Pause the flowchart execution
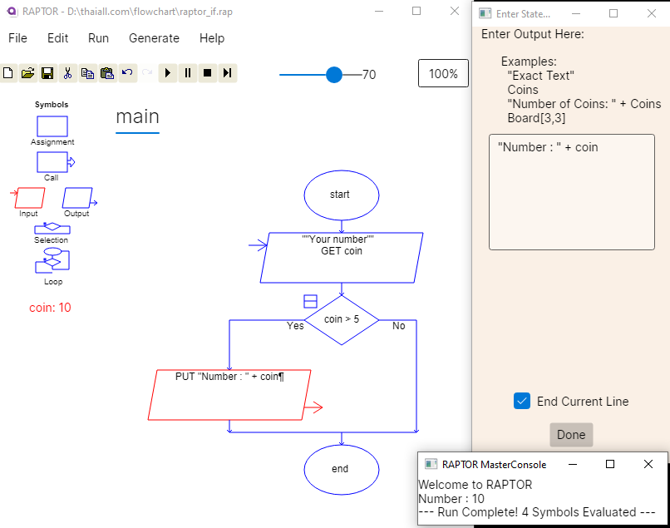670x528 pixels. pyautogui.click(x=188, y=73)
